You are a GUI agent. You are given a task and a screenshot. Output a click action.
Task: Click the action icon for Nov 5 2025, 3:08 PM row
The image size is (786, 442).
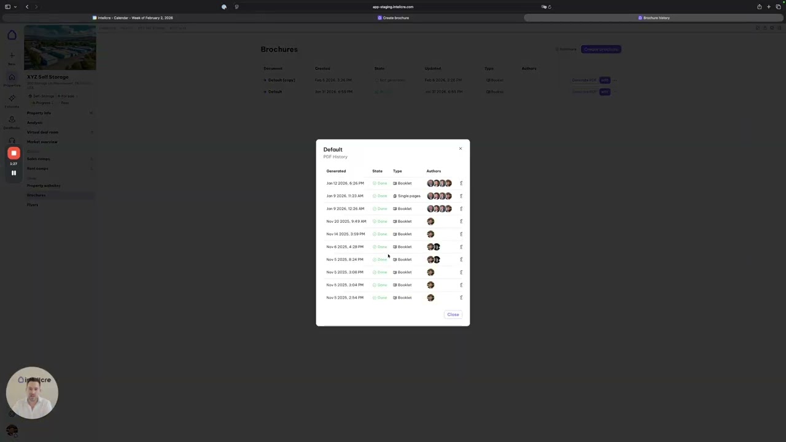461,272
